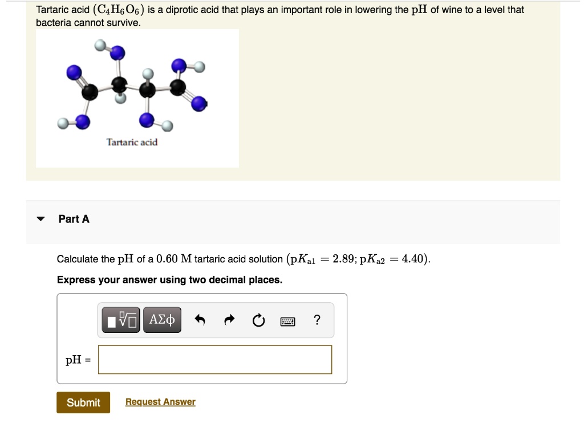Click the Part A heading
The height and width of the screenshot is (427, 584).
pyautogui.click(x=74, y=219)
